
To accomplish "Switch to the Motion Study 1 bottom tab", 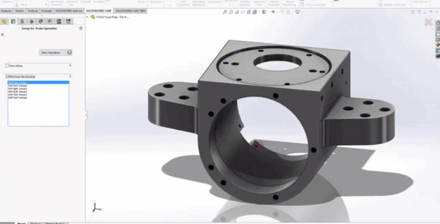I will [x=55, y=223].
